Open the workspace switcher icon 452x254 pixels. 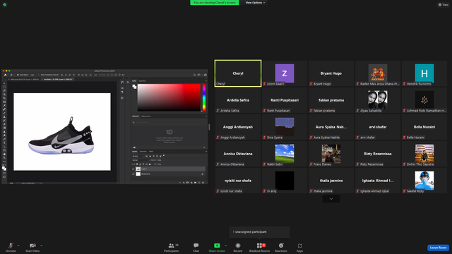pyautogui.click(x=199, y=75)
